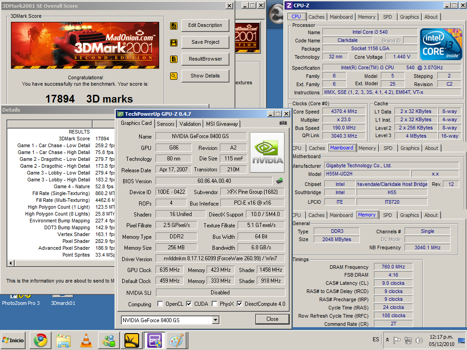This screenshot has height=350, width=467.
Task: Enable the OpenCL checkbox in GPU-Z
Action: pos(160,304)
